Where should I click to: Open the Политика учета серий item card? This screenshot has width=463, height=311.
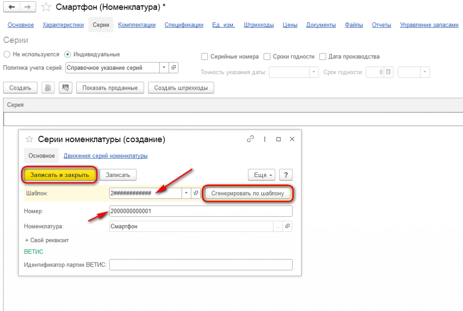pos(174,68)
